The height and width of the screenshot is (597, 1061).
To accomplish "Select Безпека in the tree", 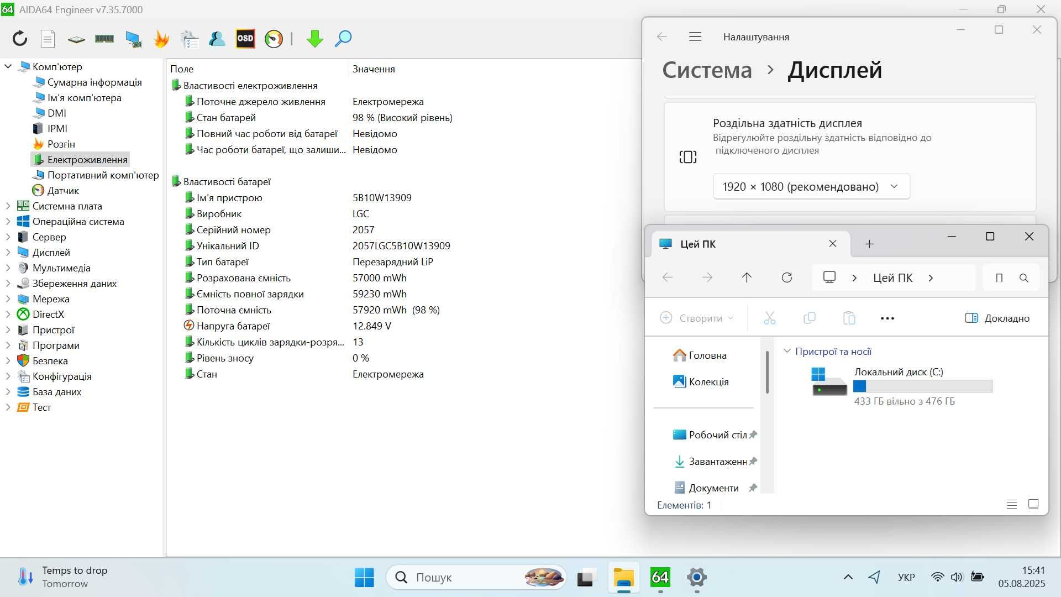I will tap(50, 360).
